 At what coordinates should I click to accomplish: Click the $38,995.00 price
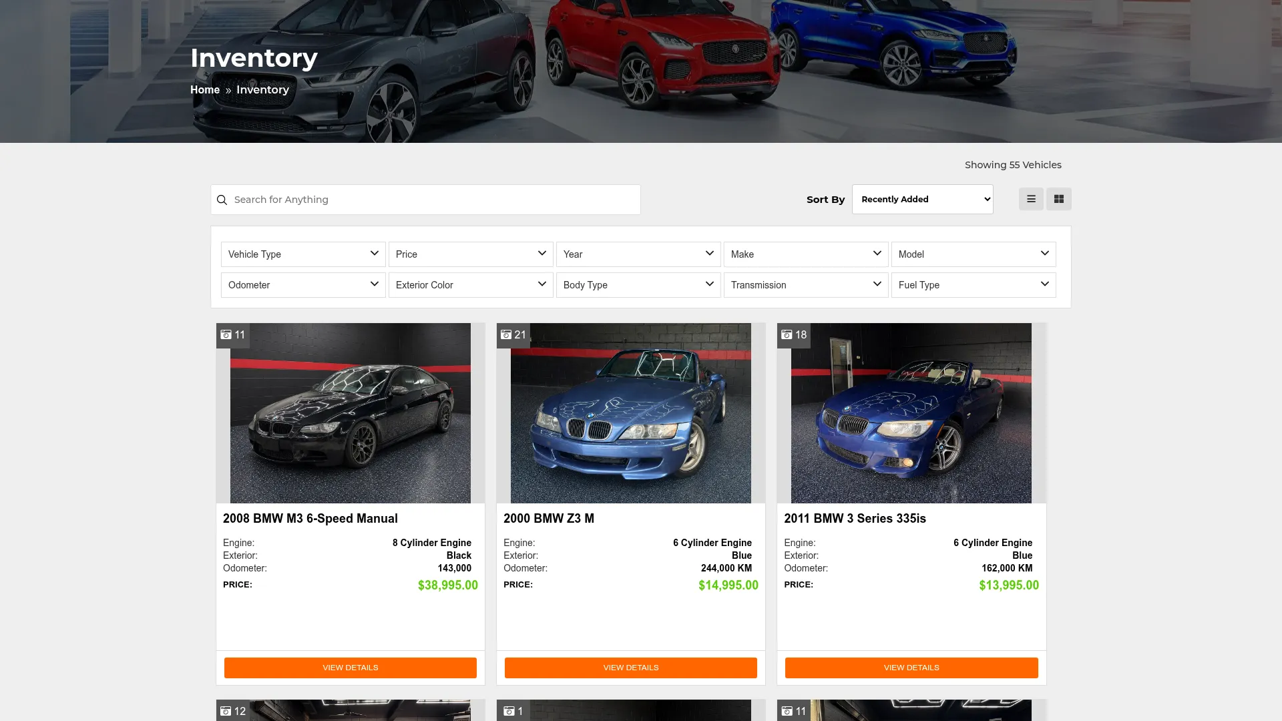tap(448, 585)
